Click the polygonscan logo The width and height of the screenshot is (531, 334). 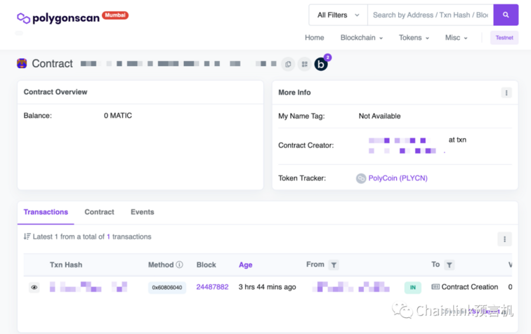[x=58, y=18]
